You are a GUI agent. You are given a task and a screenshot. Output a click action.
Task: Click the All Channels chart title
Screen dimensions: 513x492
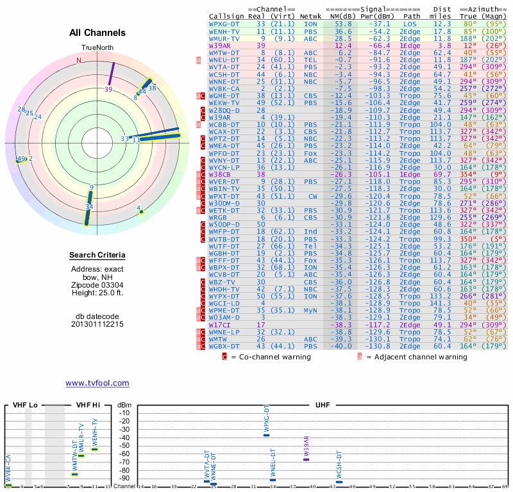click(97, 33)
